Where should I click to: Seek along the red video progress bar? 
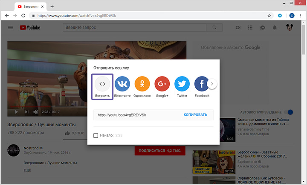point(31,107)
